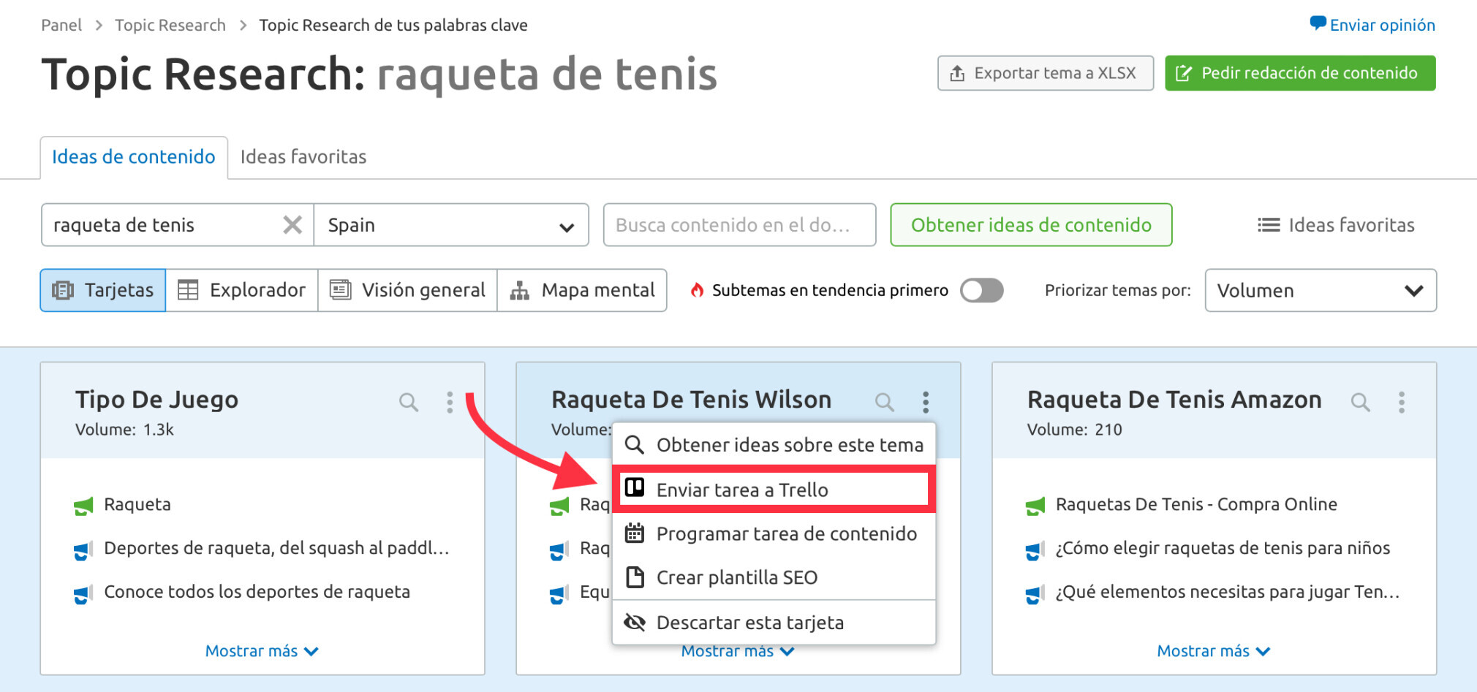Open headline ¿Qué elementos necesitas para jugar Ten...

click(x=1228, y=592)
